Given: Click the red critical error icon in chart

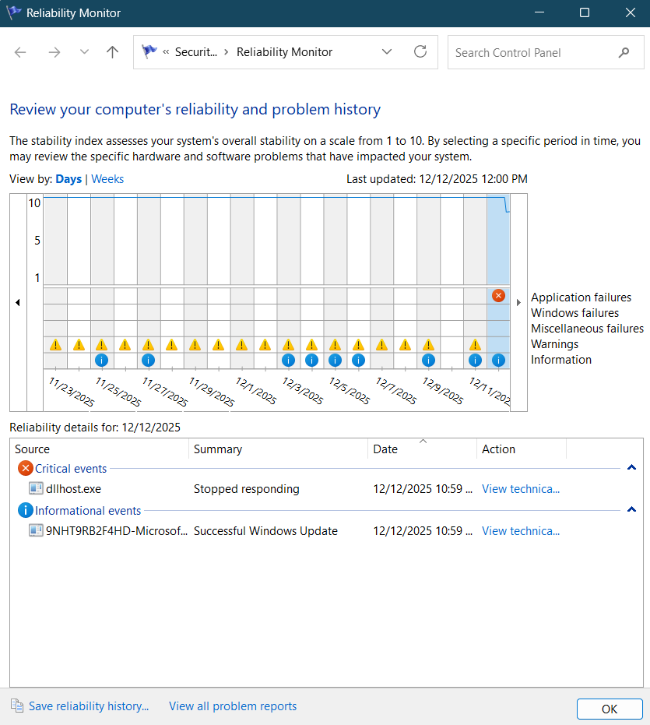Looking at the screenshot, I should pyautogui.click(x=498, y=296).
